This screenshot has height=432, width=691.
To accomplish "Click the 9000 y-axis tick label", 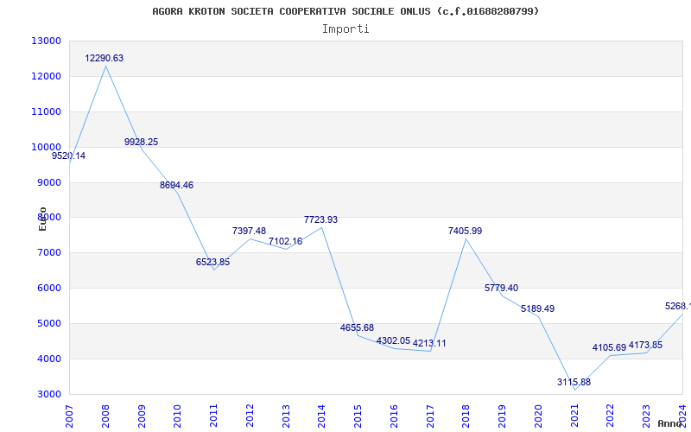I will pyautogui.click(x=48, y=182).
